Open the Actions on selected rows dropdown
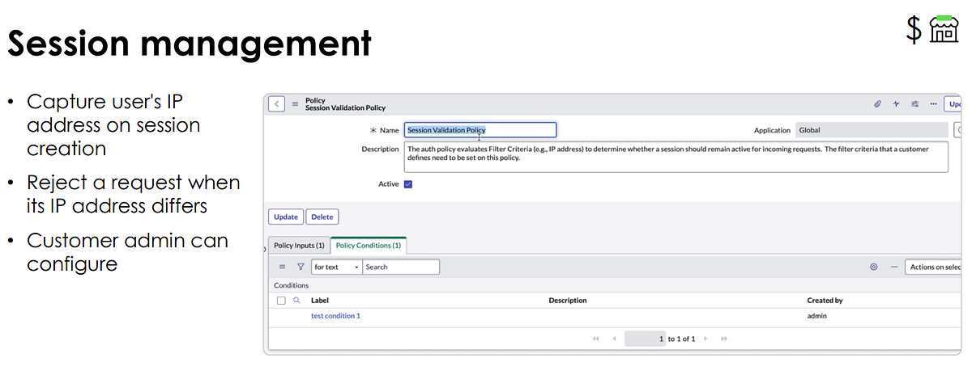This screenshot has height=379, width=972. coord(934,267)
